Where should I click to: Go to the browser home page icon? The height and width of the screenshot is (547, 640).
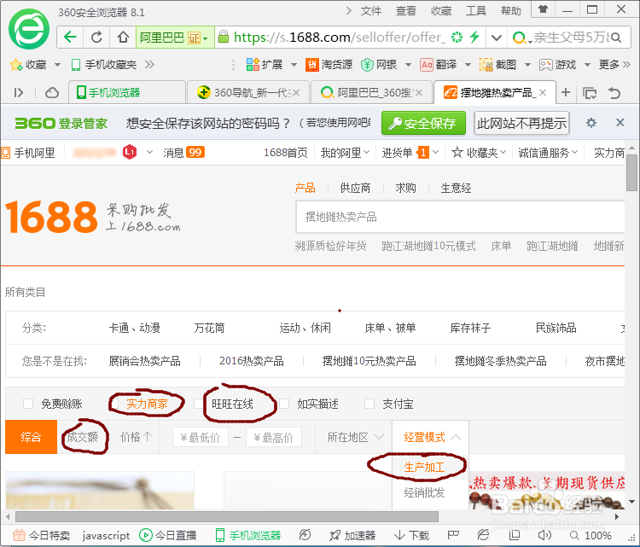click(x=122, y=38)
